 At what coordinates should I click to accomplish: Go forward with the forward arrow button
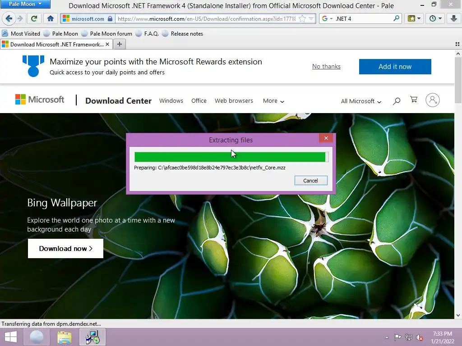[x=20, y=18]
